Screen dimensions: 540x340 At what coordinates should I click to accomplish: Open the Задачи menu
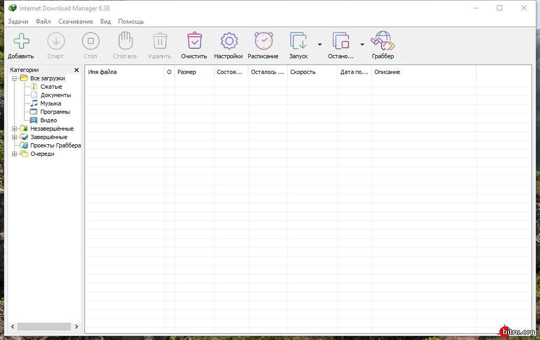(x=18, y=22)
